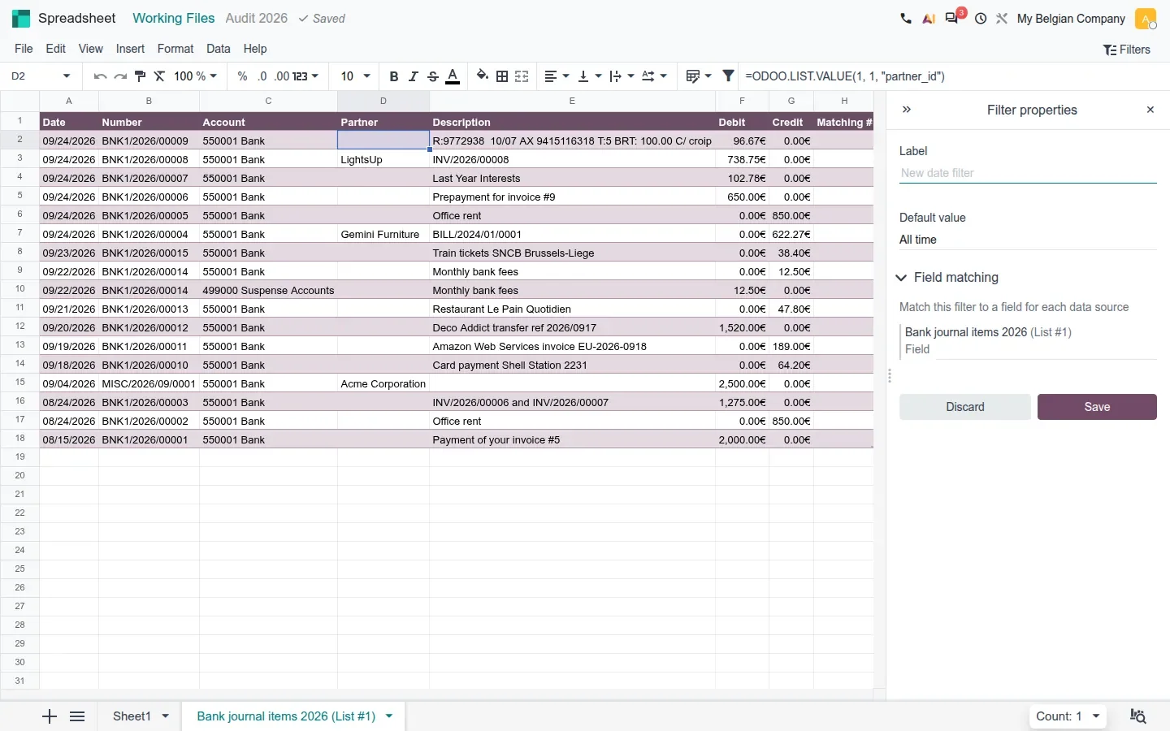Open Bank journal items 2026 tab dropdown arrow
Image resolution: width=1170 pixels, height=731 pixels.
coord(389,716)
